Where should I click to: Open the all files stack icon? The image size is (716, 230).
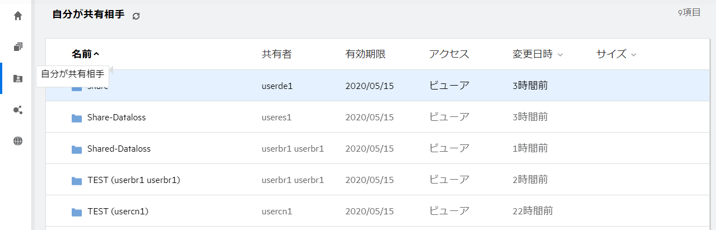[x=18, y=47]
